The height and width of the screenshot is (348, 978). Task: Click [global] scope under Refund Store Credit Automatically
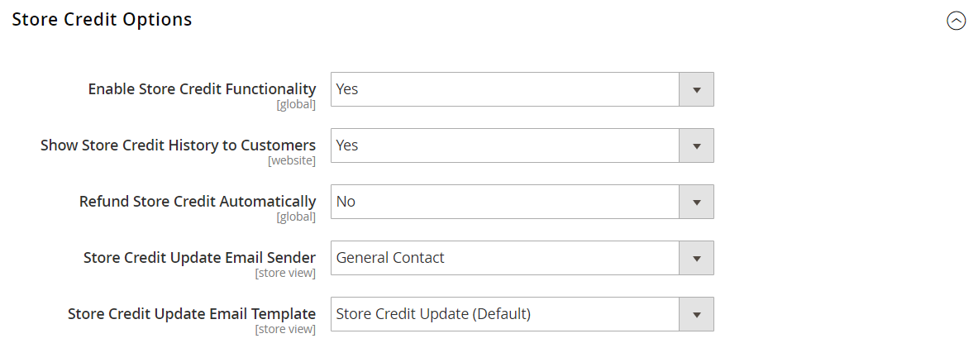[296, 217]
